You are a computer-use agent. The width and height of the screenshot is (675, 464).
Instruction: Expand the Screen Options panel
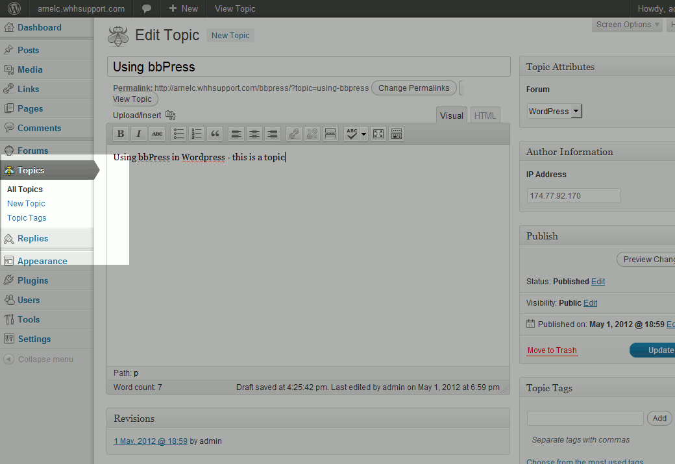pos(628,25)
